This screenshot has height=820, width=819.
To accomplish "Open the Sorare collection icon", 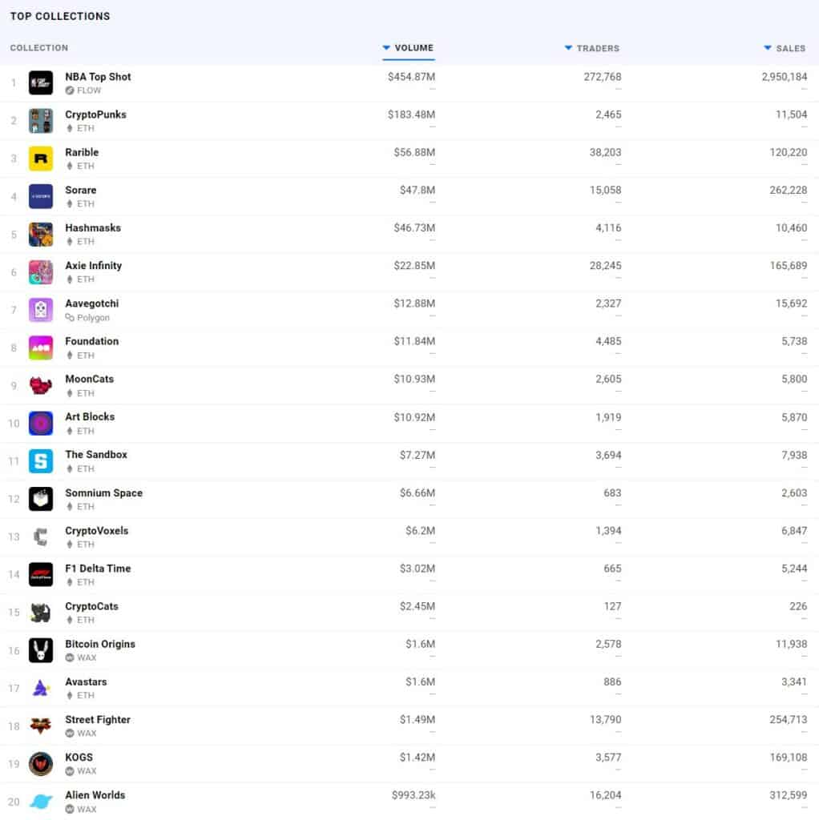I will coord(41,196).
